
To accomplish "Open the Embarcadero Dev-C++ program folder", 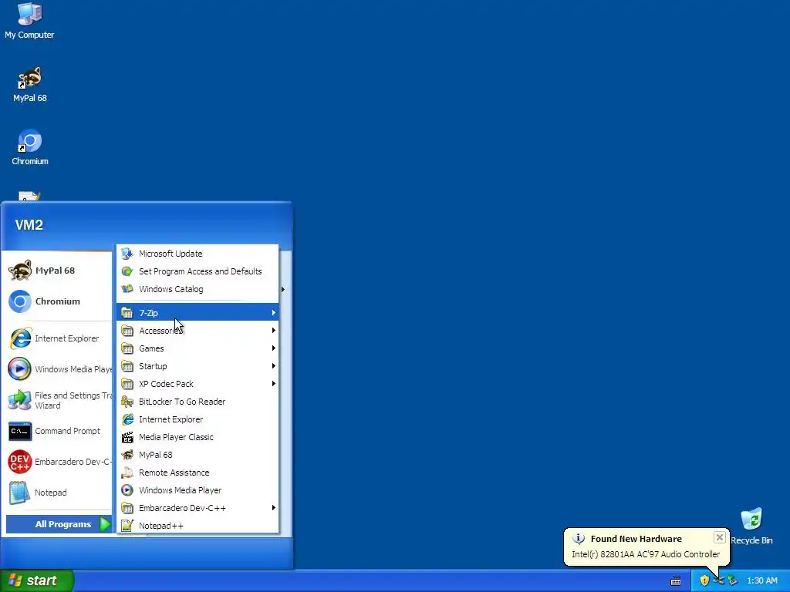I will 197,508.
